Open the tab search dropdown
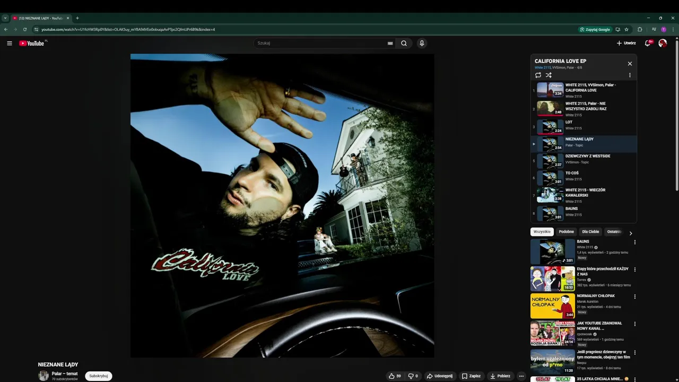Image resolution: width=679 pixels, height=382 pixels. tap(5, 18)
